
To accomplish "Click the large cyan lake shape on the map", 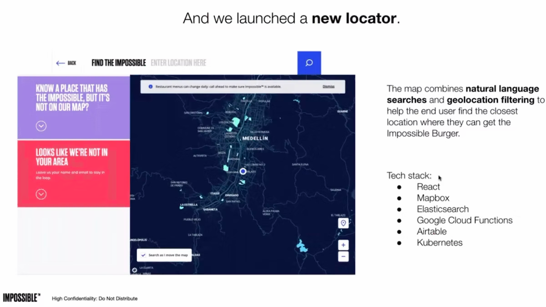I will pos(302,246).
